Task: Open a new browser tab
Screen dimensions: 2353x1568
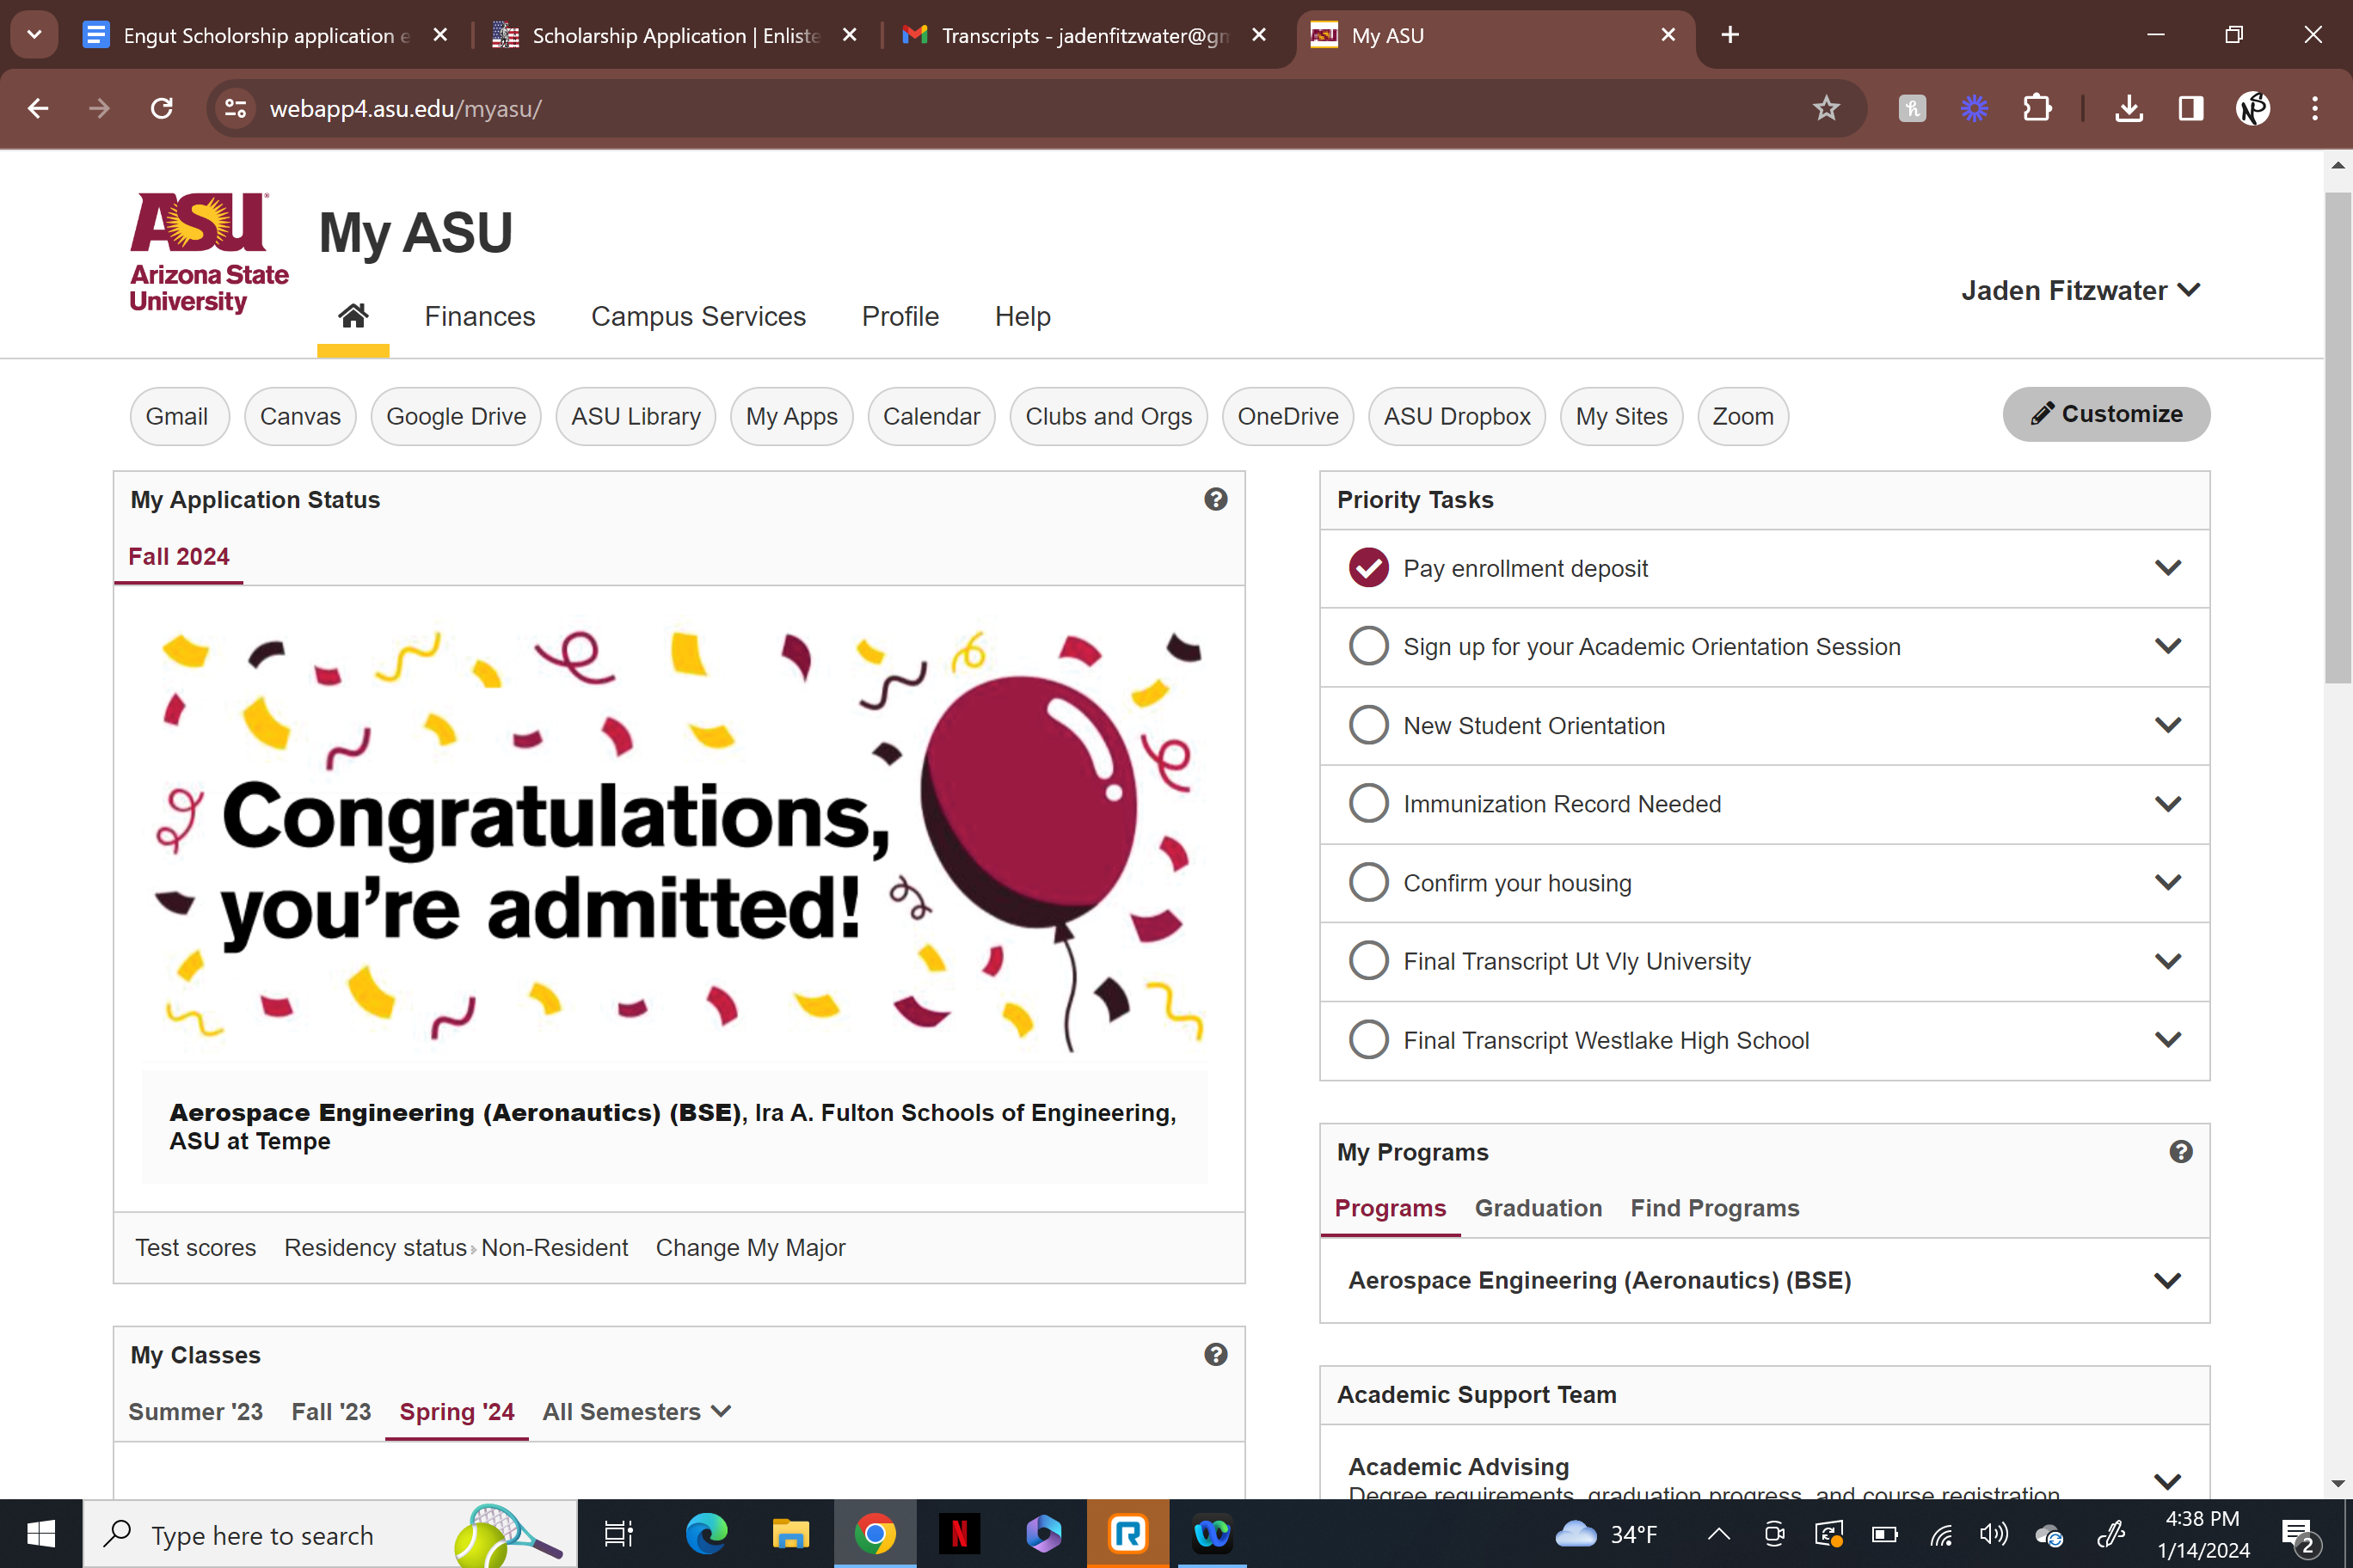Action: coord(1729,35)
